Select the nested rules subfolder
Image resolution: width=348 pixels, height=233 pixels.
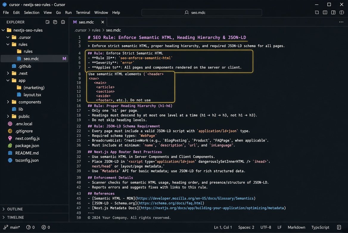pyautogui.click(x=34, y=51)
